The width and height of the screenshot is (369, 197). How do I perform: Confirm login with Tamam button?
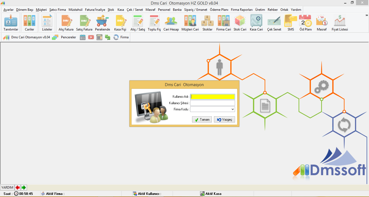click(202, 120)
